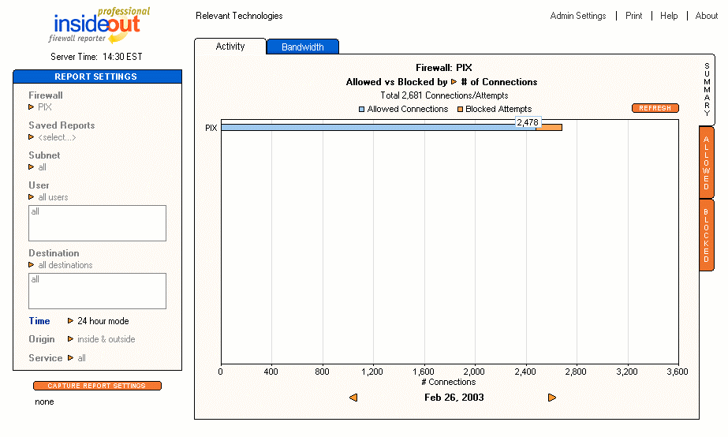Expand the Subnet all selector

click(32, 167)
